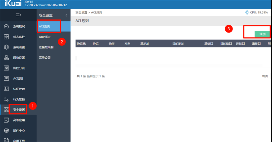Viewport: 272px width, 142px height.
Task: Click the 进接口 column header
Action: pyautogui.click(x=240, y=44)
